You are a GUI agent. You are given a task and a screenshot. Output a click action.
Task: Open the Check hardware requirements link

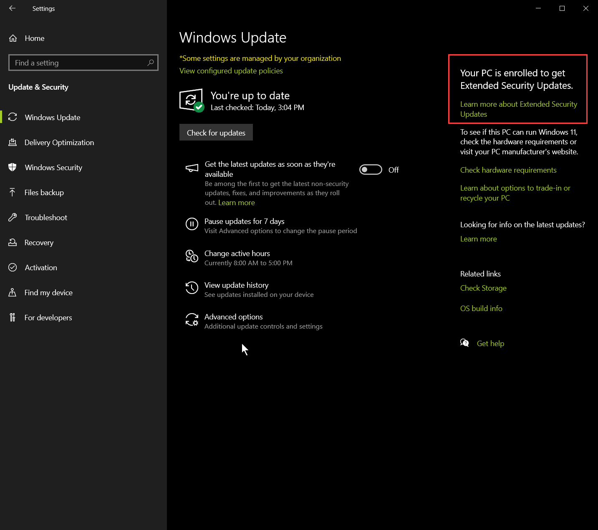tap(508, 170)
